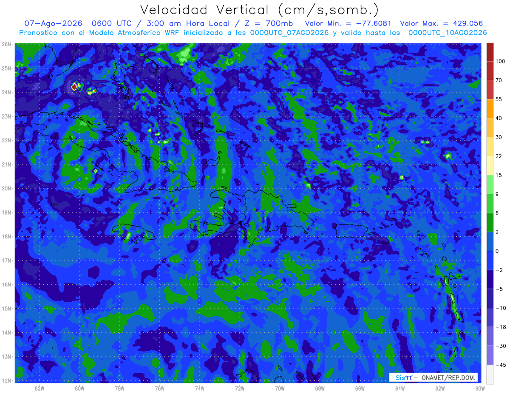The height and width of the screenshot is (394, 510).
Task: Click the 26N latitude label
Action: pyautogui.click(x=6, y=44)
